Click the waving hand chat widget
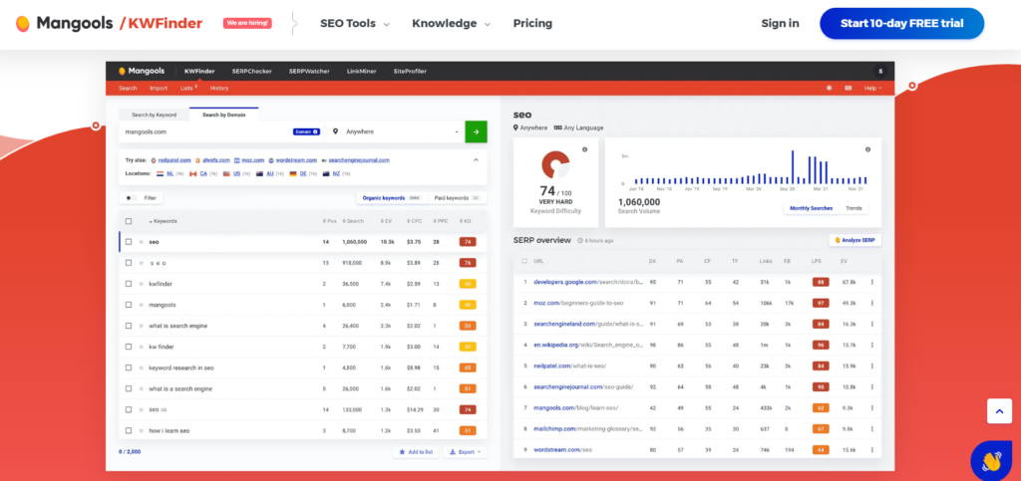The width and height of the screenshot is (1021, 481). (x=992, y=461)
